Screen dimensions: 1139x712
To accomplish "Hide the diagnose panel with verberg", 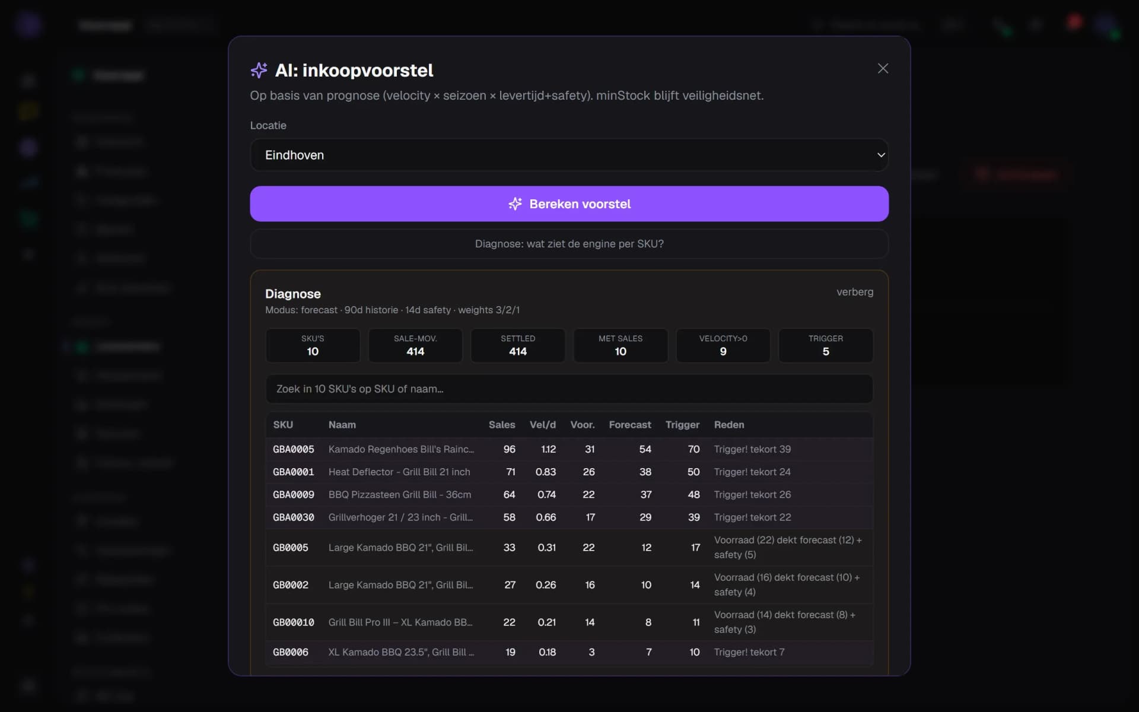I will click(854, 292).
